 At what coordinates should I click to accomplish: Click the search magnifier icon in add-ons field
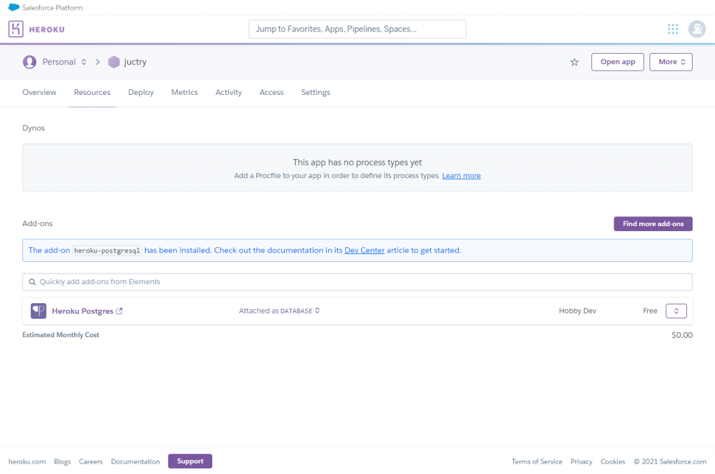[32, 282]
